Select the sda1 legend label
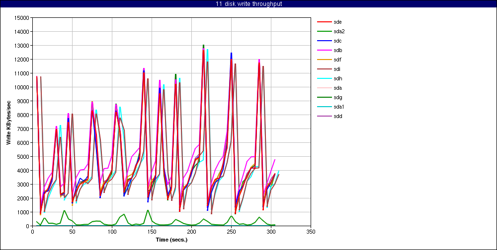 tap(339, 107)
